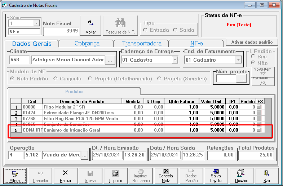The width and height of the screenshot is (283, 186).
Task: Select row 5 Conjunto de Irrigação Geral
Action: 138,130
